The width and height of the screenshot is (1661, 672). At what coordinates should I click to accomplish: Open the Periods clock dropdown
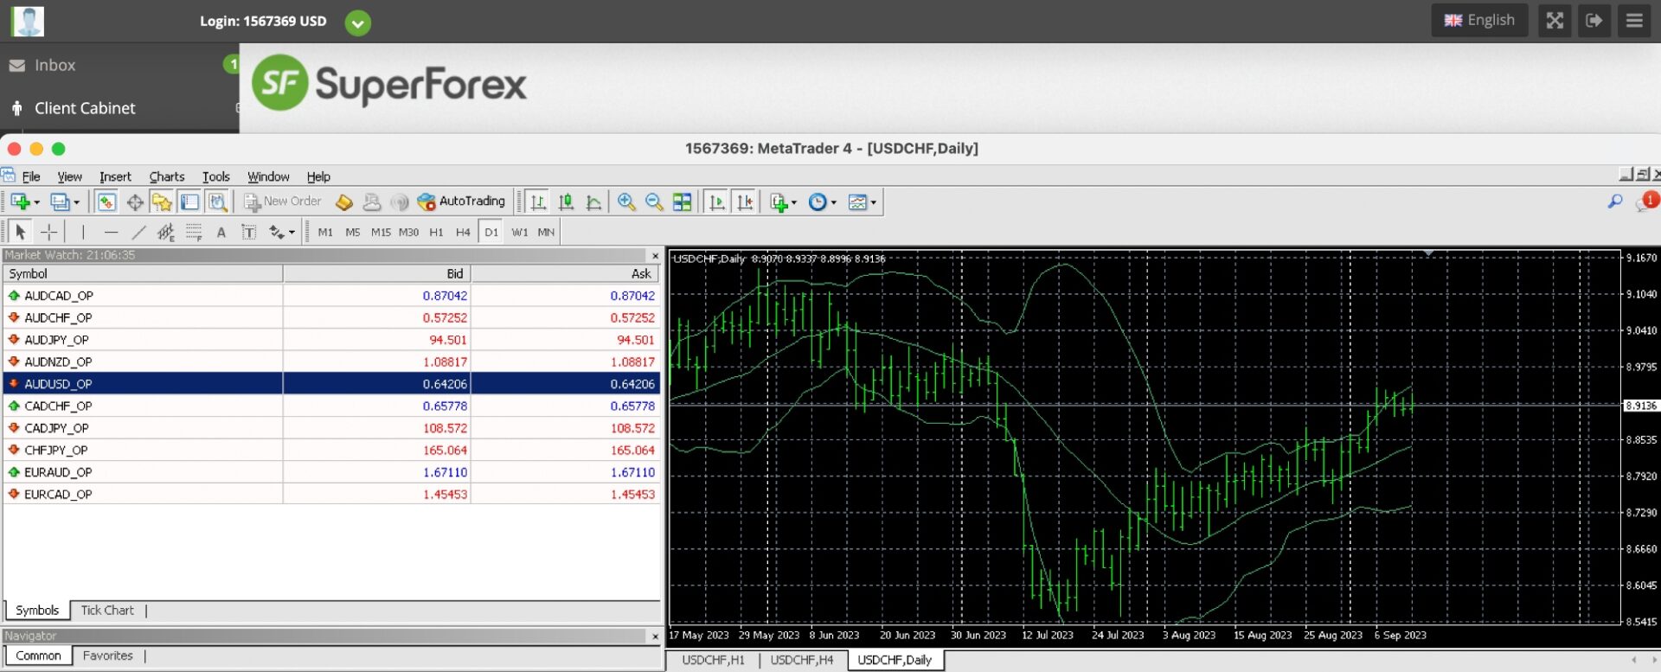(x=822, y=202)
